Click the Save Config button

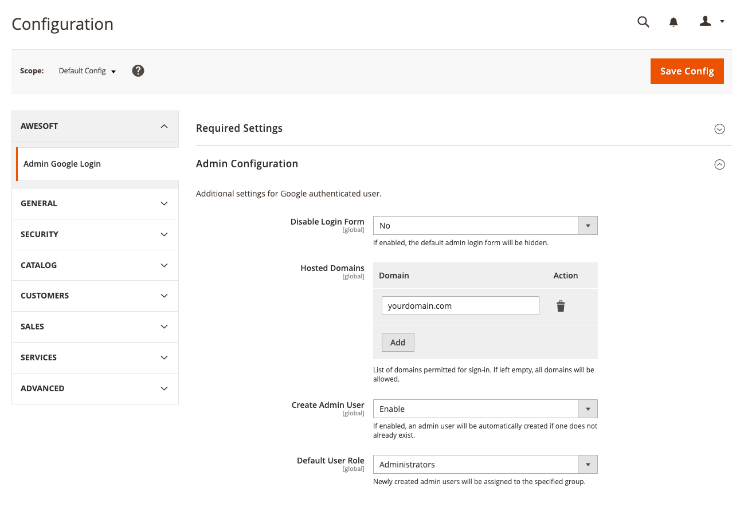pyautogui.click(x=687, y=71)
